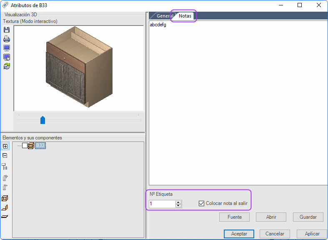Click the blue 3D view slider handle

[43, 120]
